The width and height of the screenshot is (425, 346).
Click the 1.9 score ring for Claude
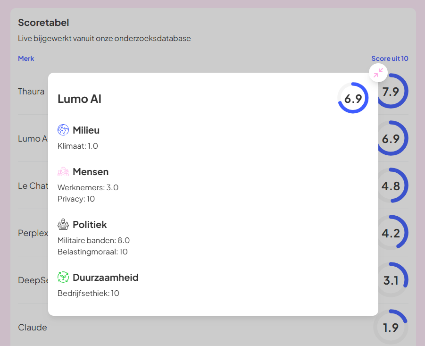point(391,327)
